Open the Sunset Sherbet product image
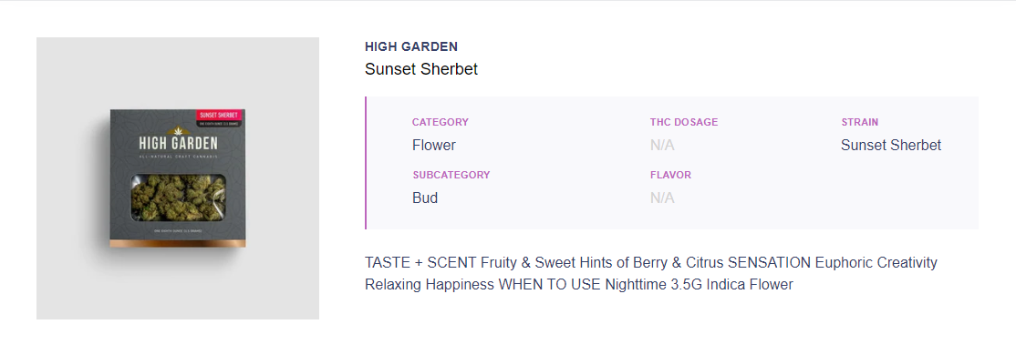Screen dimensions: 1016x355 coord(178,177)
